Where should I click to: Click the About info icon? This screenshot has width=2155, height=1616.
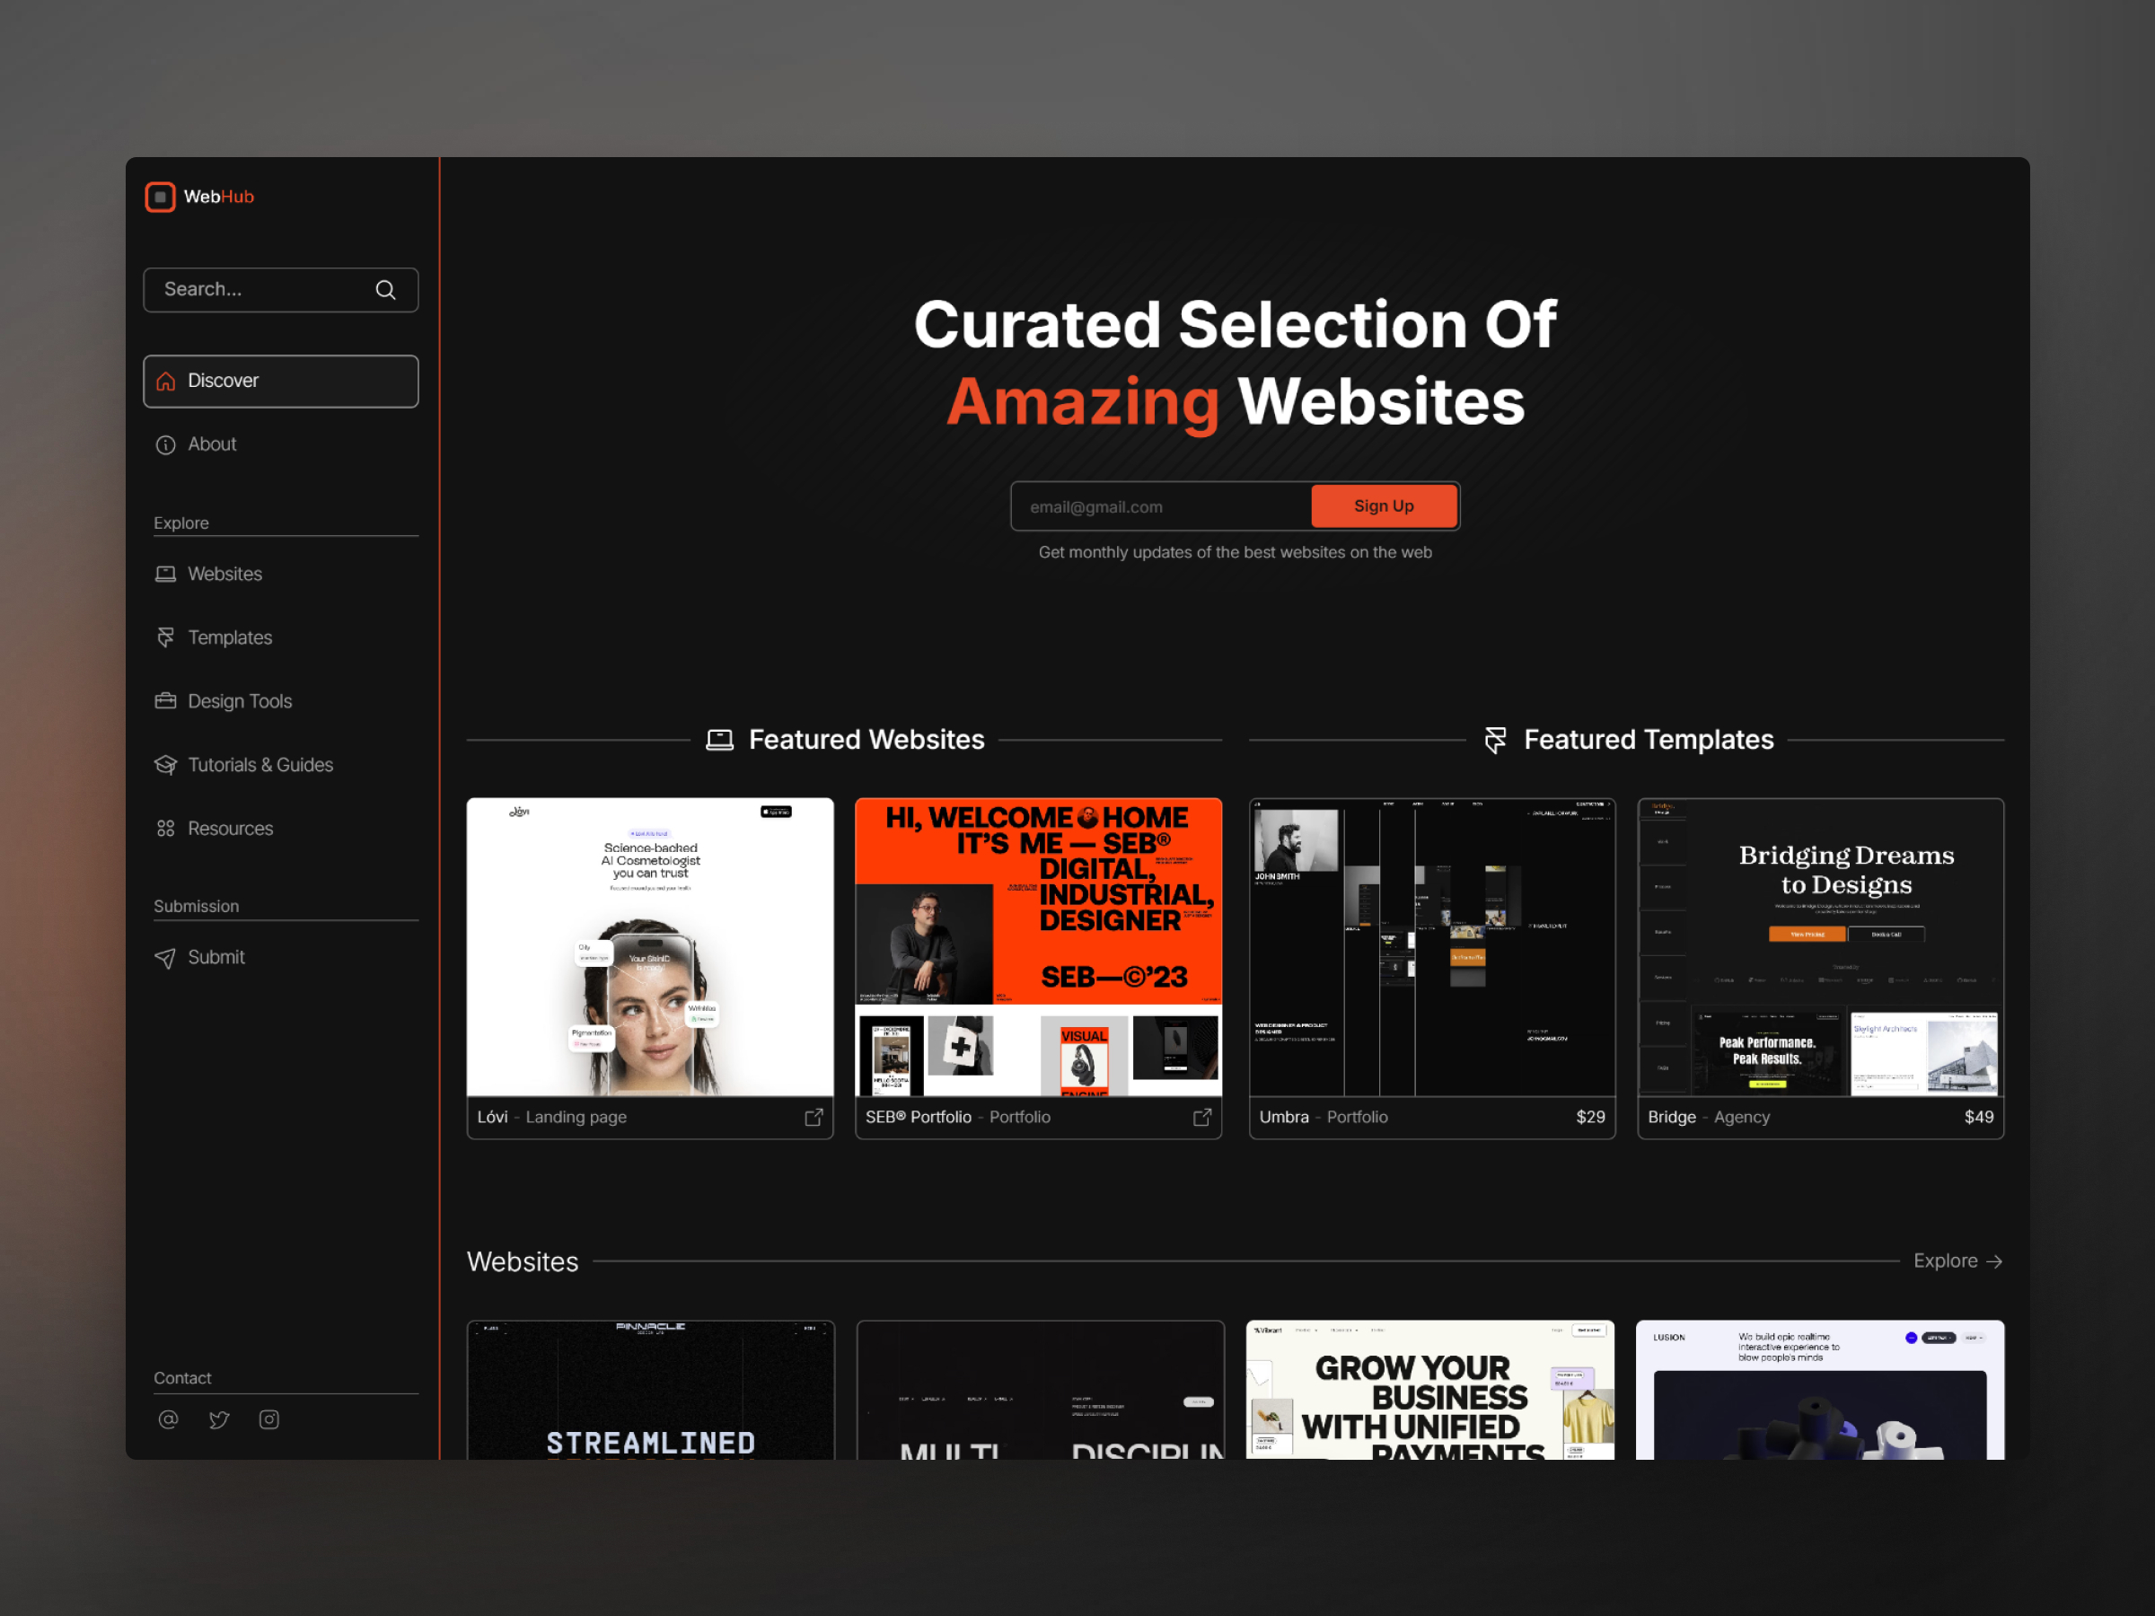pyautogui.click(x=165, y=444)
